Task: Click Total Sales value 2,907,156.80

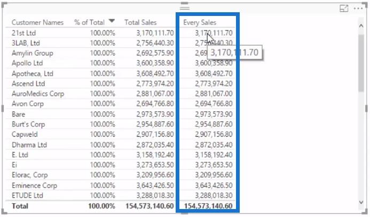Action: click(155, 135)
